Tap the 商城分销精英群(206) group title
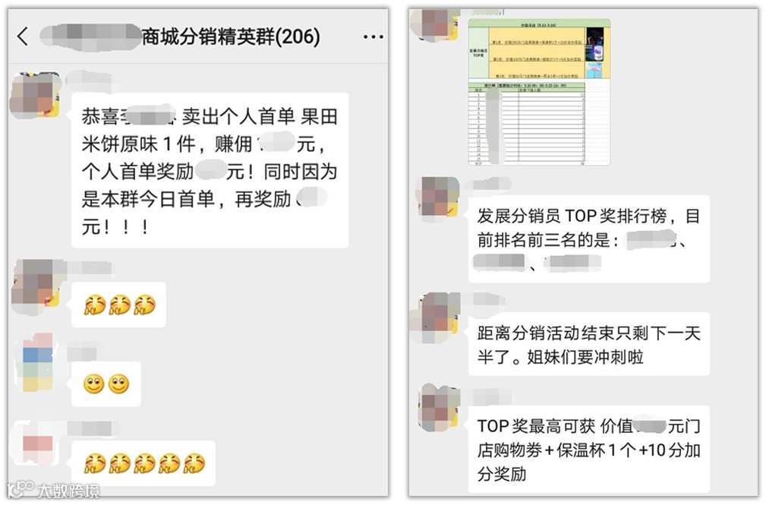This screenshot has height=505, width=766. click(x=231, y=36)
